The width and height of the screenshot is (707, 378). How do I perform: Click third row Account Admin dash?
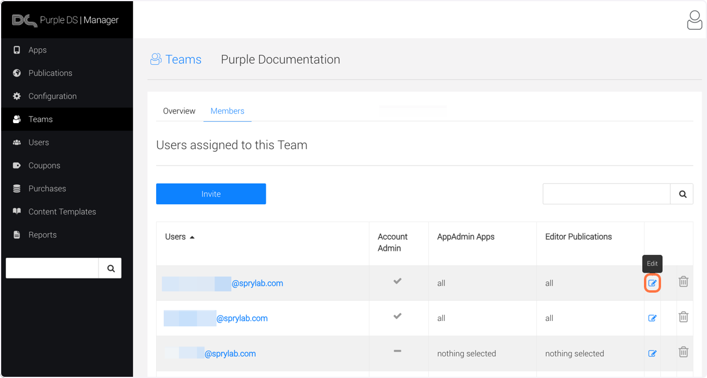(x=398, y=351)
